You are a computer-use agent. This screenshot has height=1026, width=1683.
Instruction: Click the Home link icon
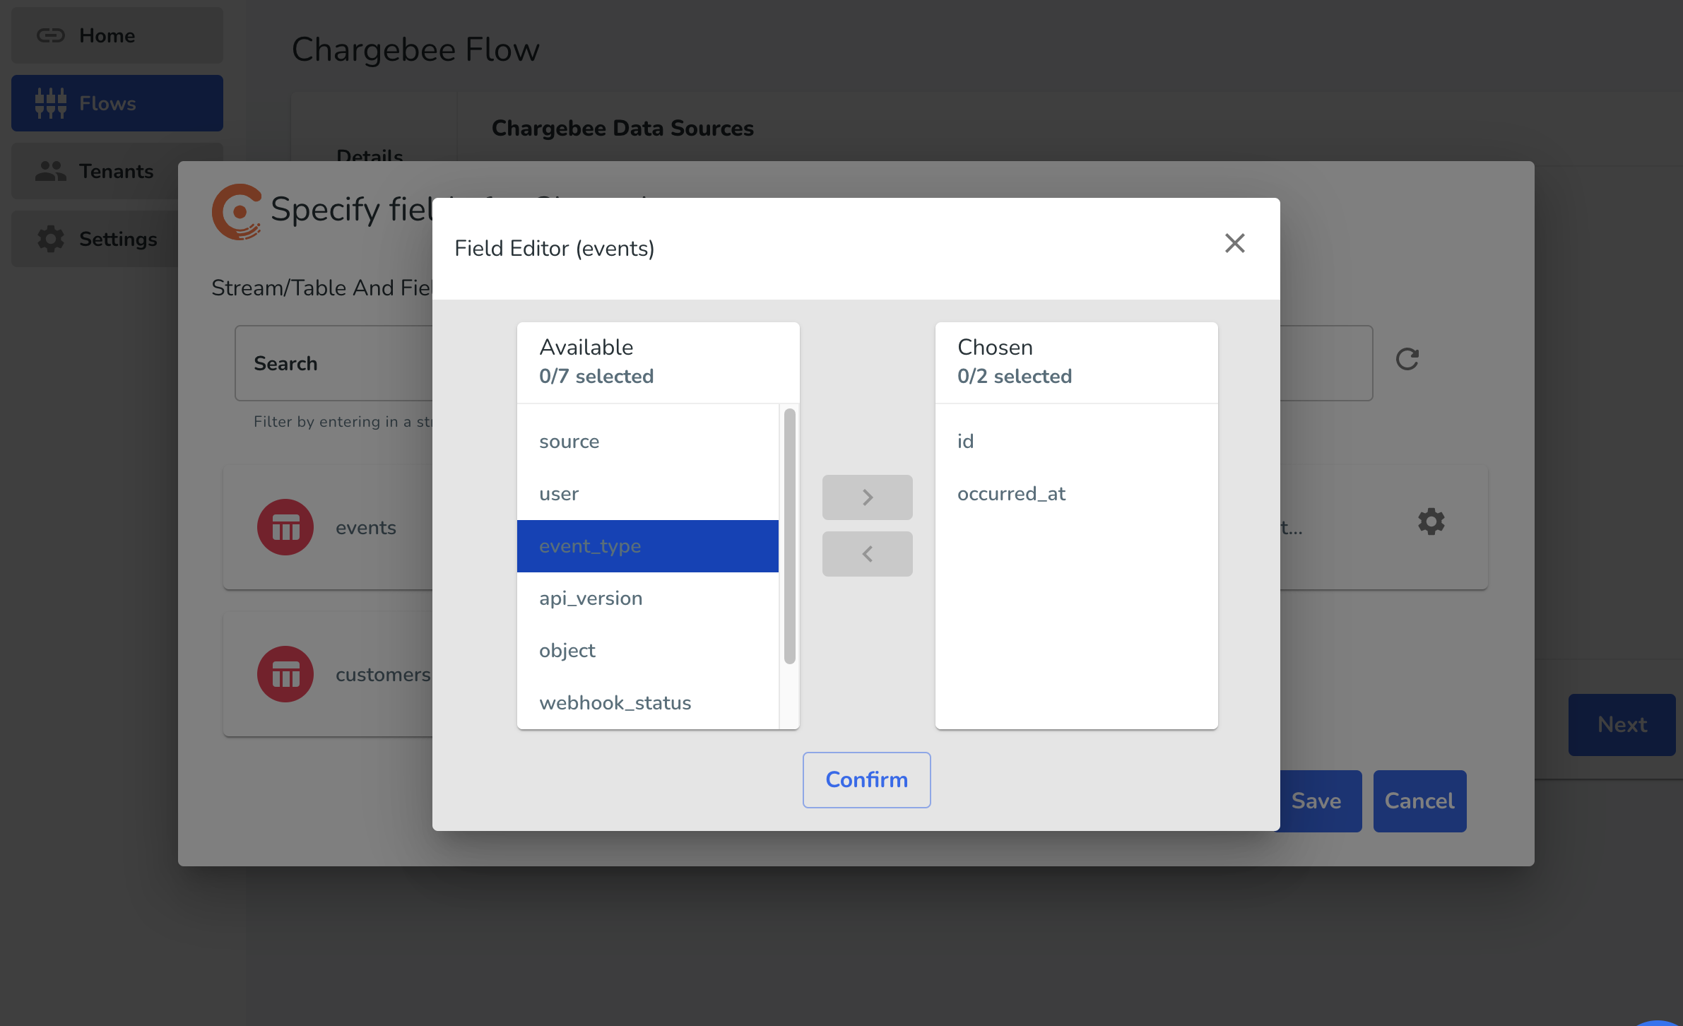pos(51,35)
